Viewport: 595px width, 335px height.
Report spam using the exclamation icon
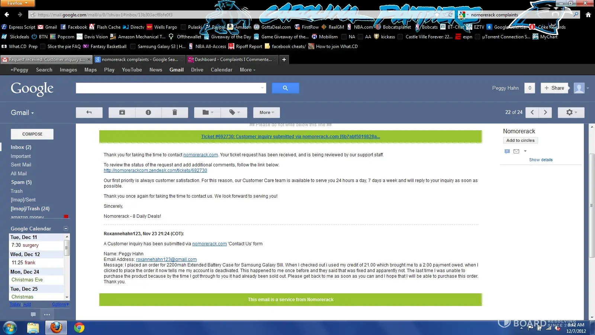pos(148,112)
